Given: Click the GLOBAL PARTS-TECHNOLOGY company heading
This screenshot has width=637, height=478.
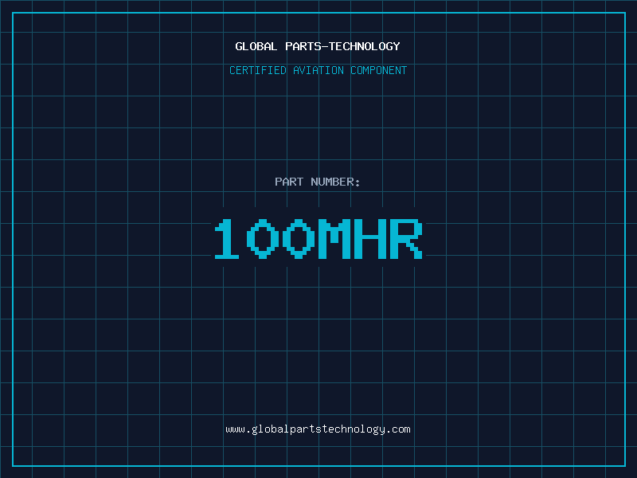Looking at the screenshot, I should [318, 46].
